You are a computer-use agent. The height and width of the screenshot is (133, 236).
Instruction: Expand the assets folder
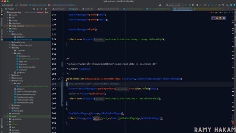pyautogui.click(x=7, y=15)
